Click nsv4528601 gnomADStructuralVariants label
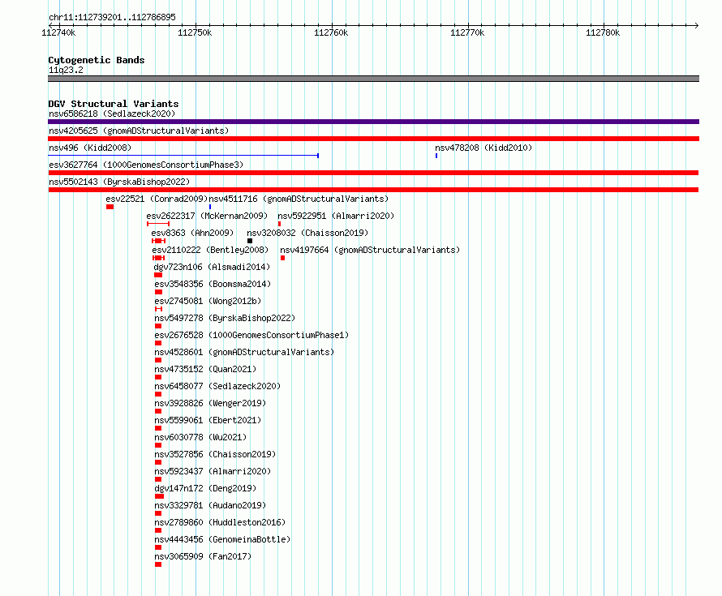722x596 pixels. (x=244, y=352)
